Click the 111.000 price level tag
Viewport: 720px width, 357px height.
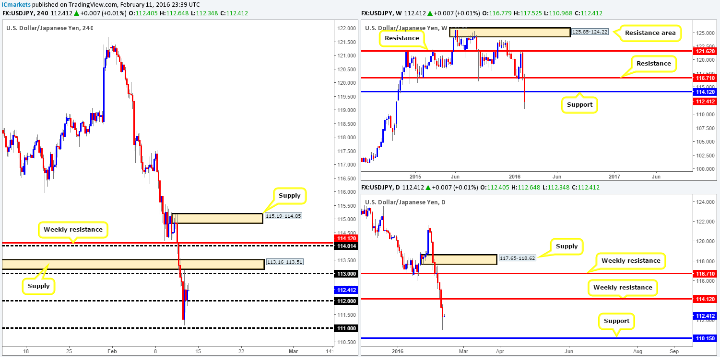coord(345,328)
